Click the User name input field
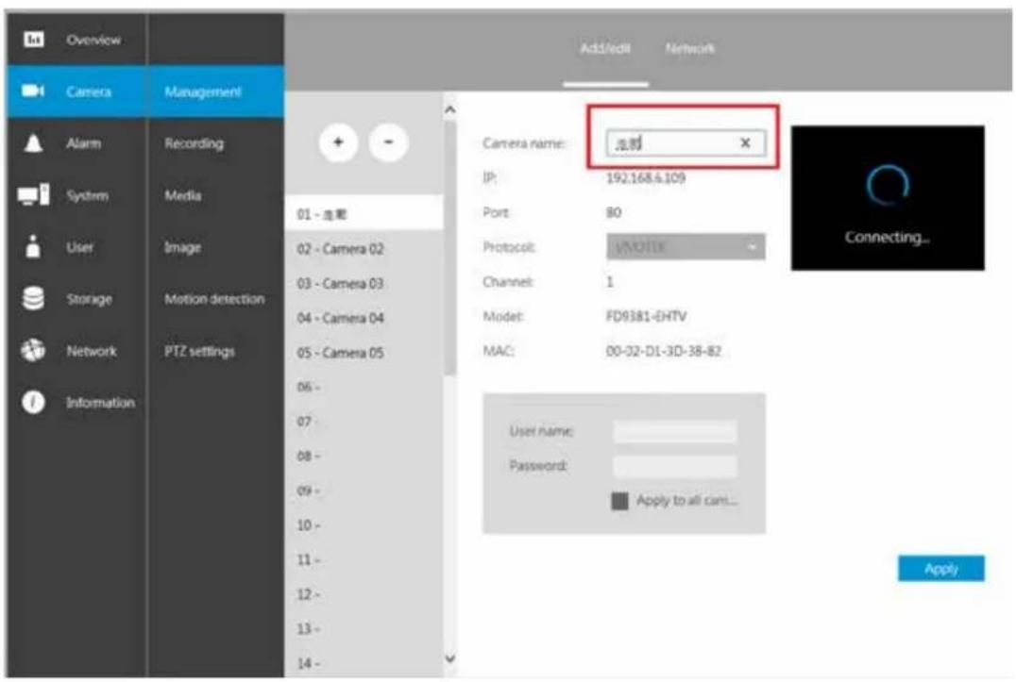 [x=674, y=432]
